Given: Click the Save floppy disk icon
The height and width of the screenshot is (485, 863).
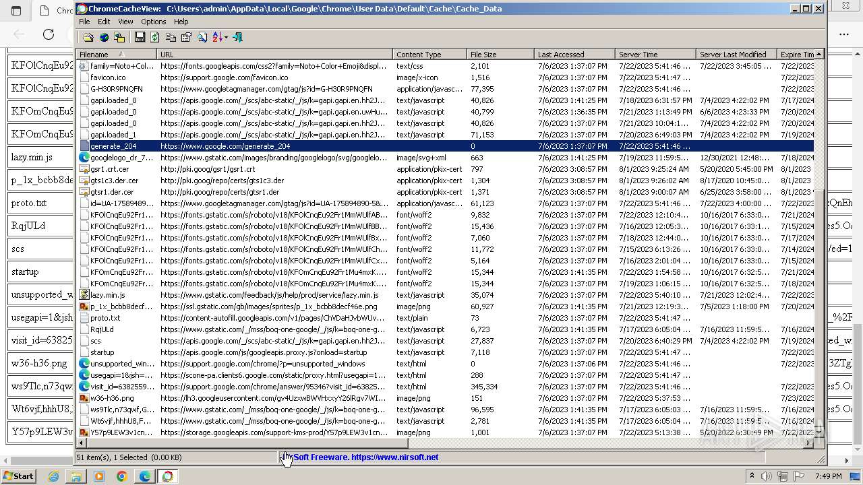Looking at the screenshot, I should coord(140,37).
